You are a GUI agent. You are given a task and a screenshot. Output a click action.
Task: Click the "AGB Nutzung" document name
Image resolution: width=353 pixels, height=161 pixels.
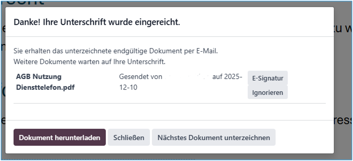(39, 77)
